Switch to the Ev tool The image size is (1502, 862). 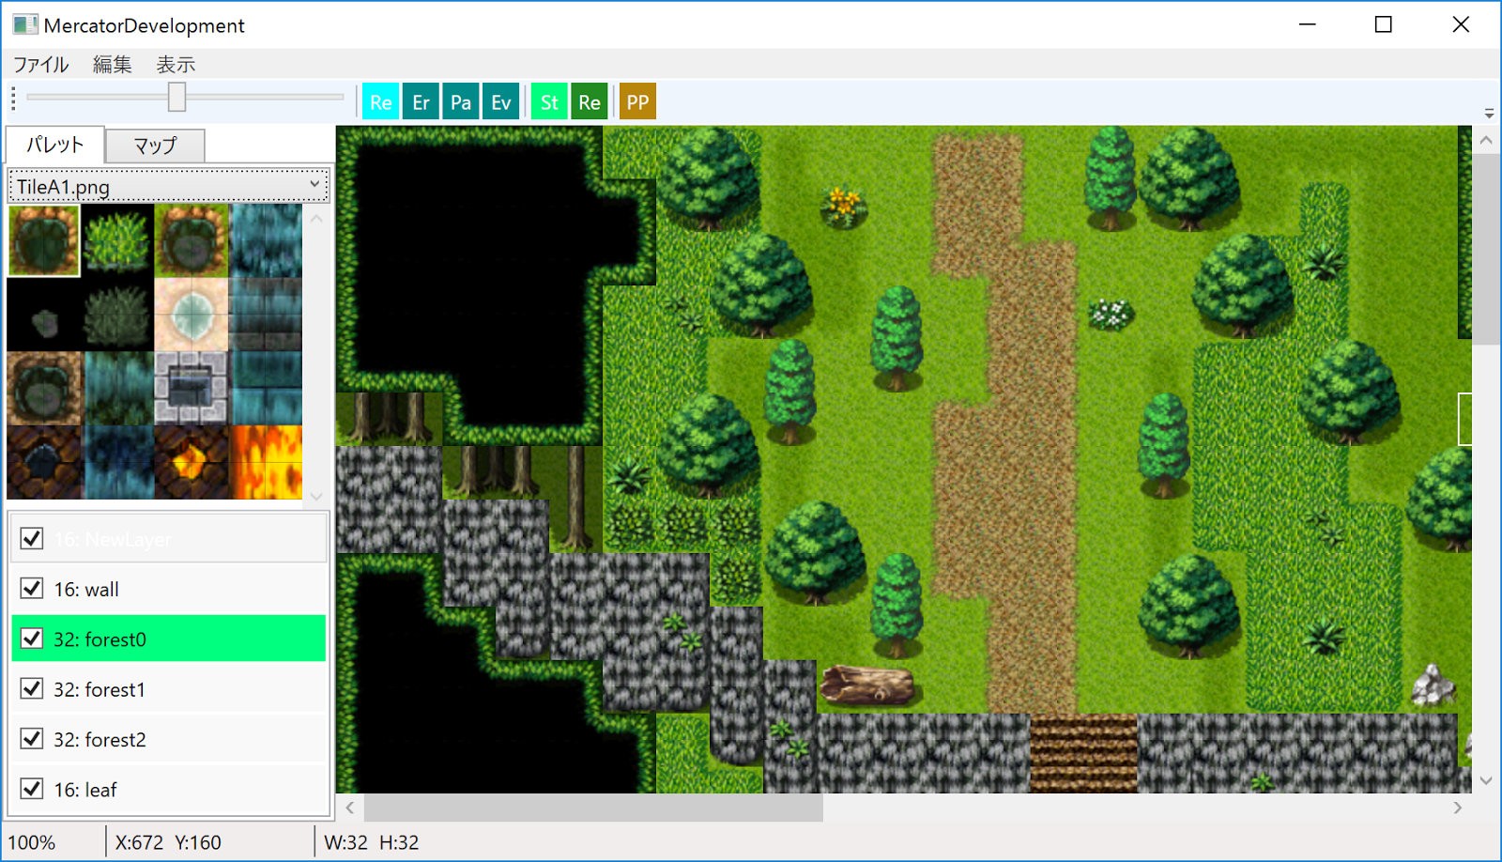(500, 102)
